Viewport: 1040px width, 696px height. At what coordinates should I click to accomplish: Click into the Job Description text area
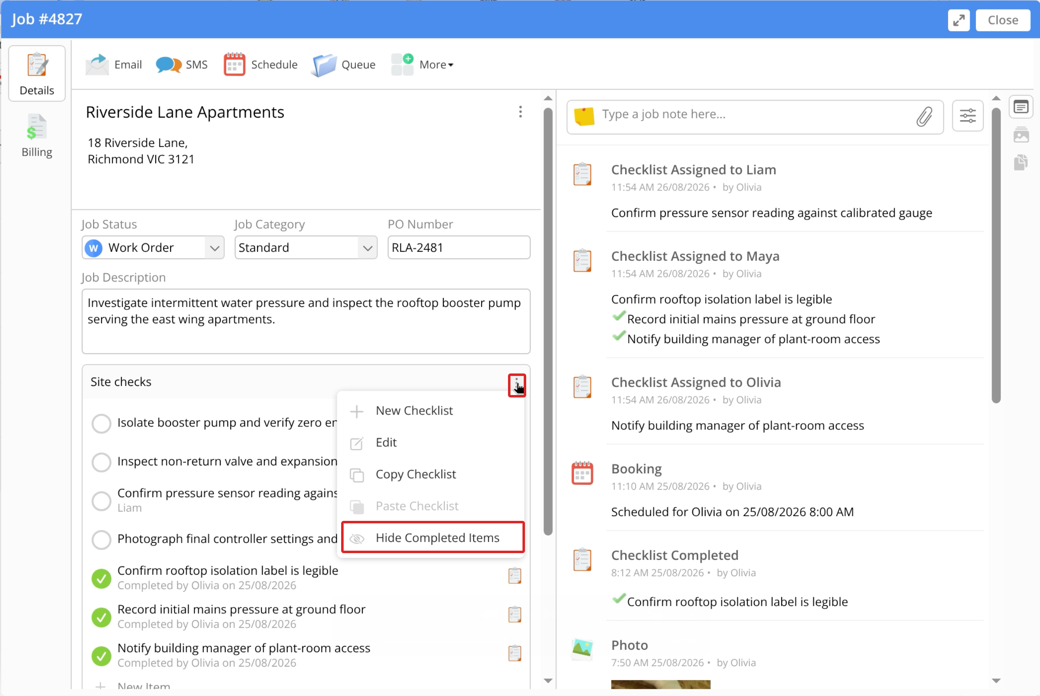(306, 321)
